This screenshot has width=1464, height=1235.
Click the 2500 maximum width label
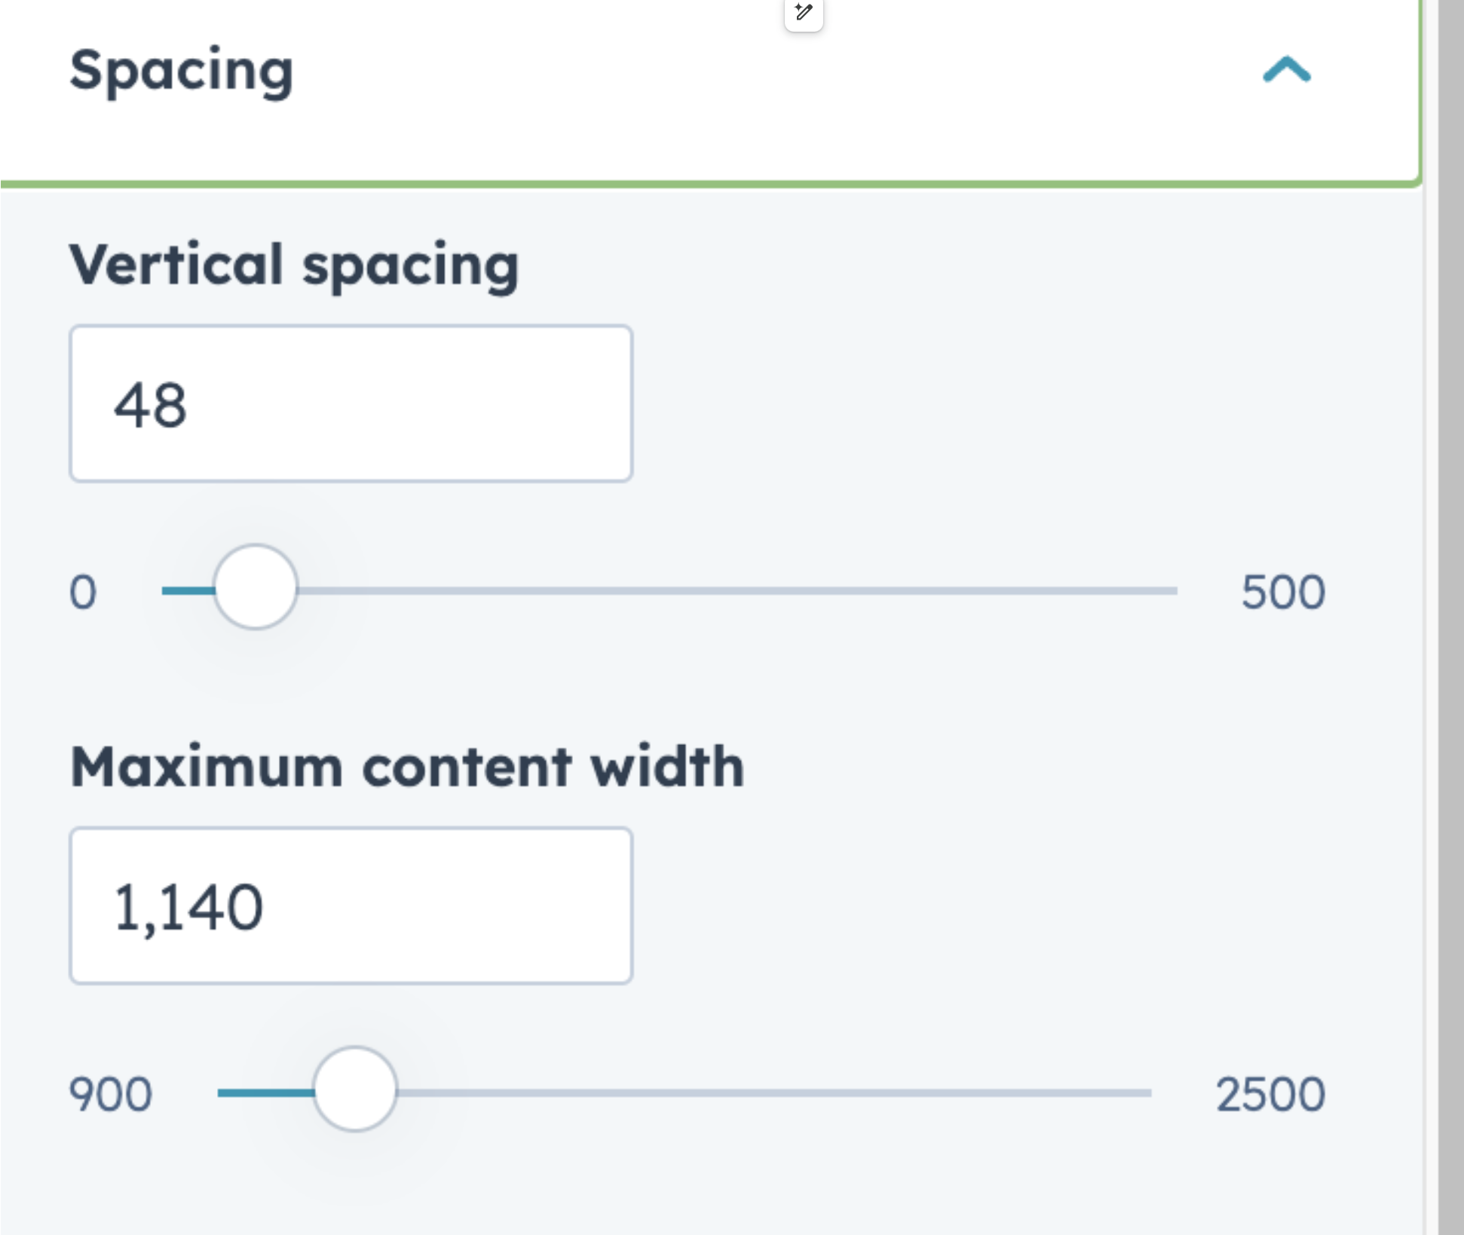pyautogui.click(x=1270, y=1094)
